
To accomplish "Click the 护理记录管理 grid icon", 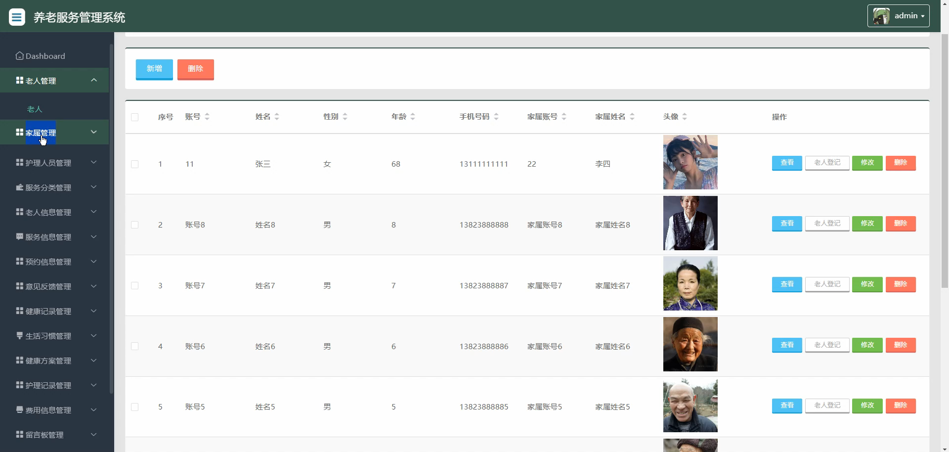I will 20,385.
